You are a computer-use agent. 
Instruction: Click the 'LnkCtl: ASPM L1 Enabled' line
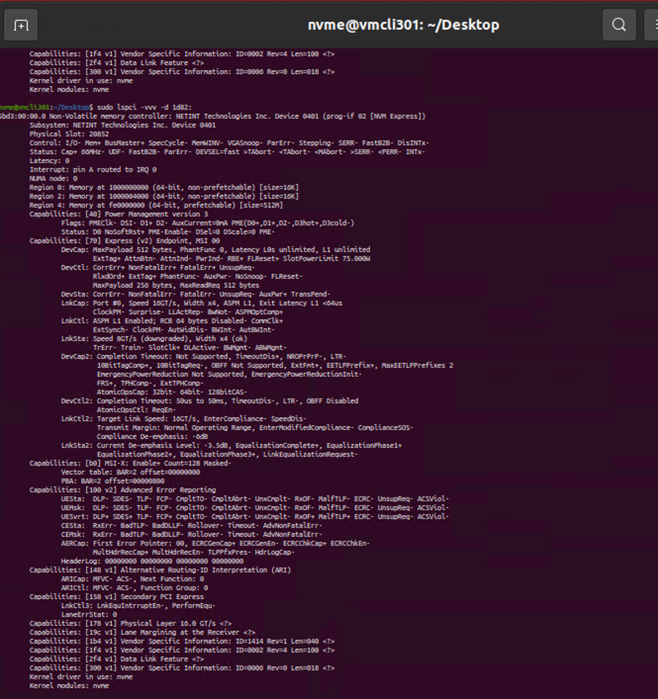click(x=173, y=321)
